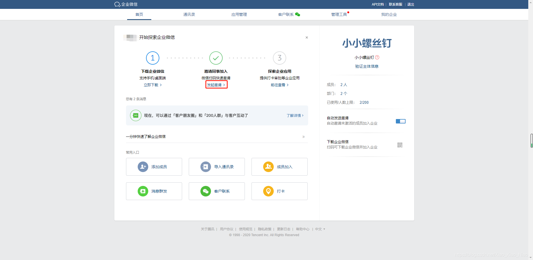Click the 成员 count 2 人

[x=344, y=85]
